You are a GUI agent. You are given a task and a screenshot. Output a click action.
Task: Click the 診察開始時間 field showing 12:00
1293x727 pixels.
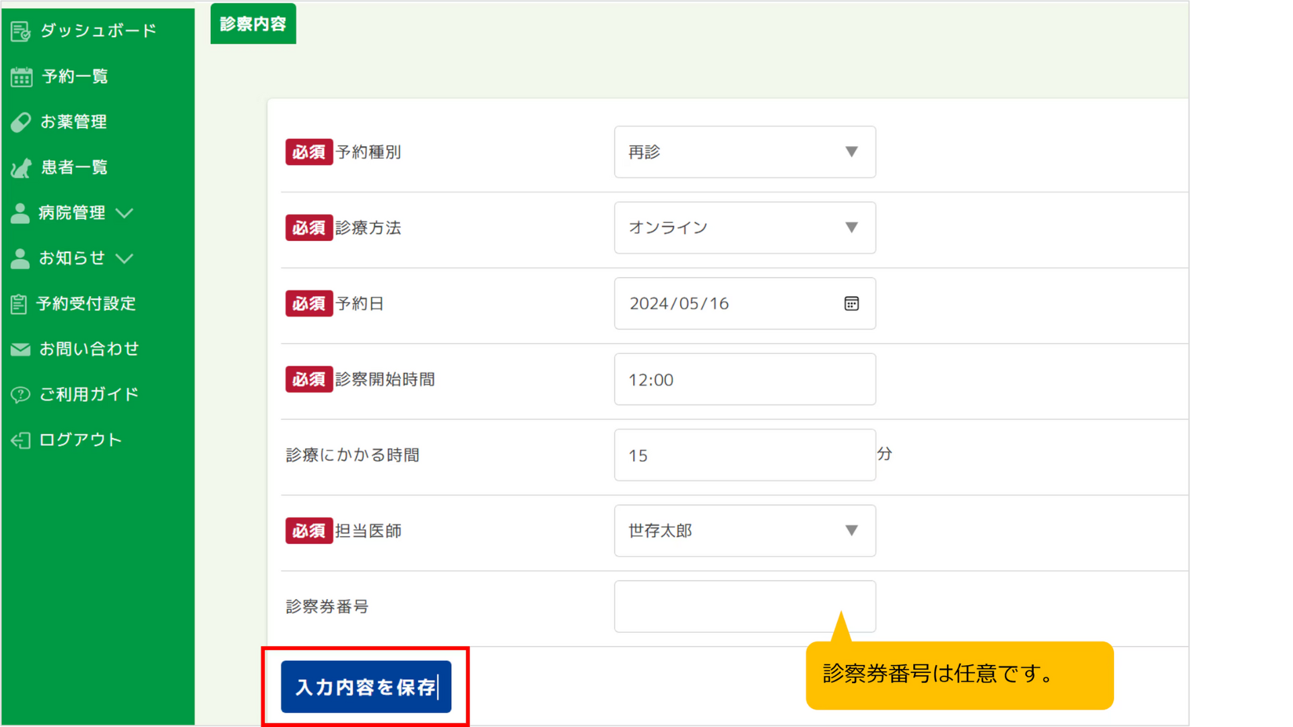(x=745, y=380)
